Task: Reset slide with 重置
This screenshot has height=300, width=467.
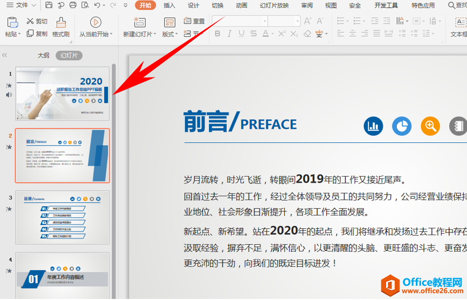Action: (x=194, y=21)
